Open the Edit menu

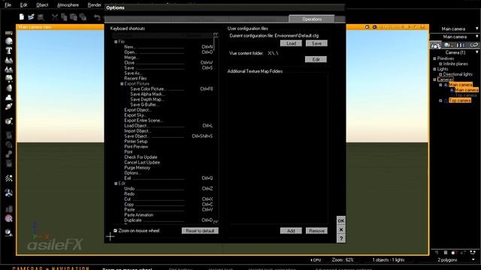[x=23, y=5]
